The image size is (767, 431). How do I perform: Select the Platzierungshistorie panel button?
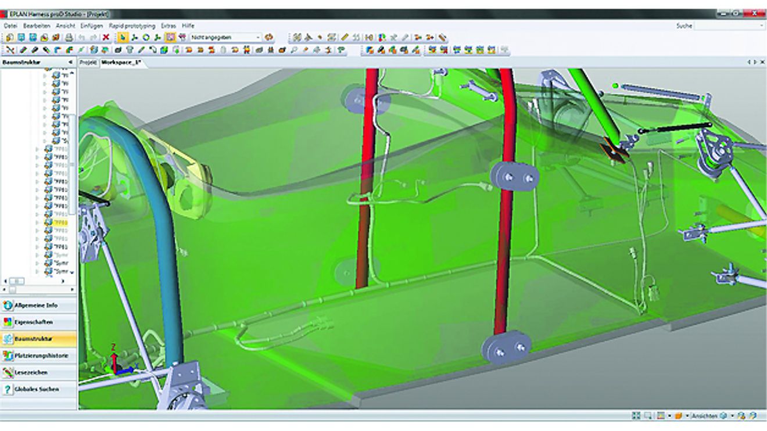(38, 355)
